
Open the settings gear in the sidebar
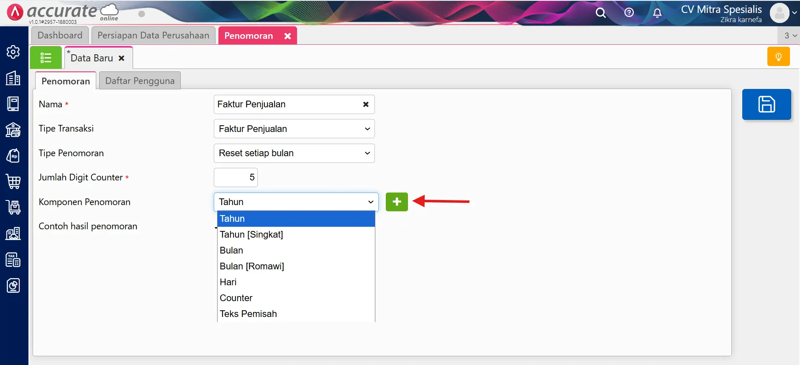coord(13,52)
